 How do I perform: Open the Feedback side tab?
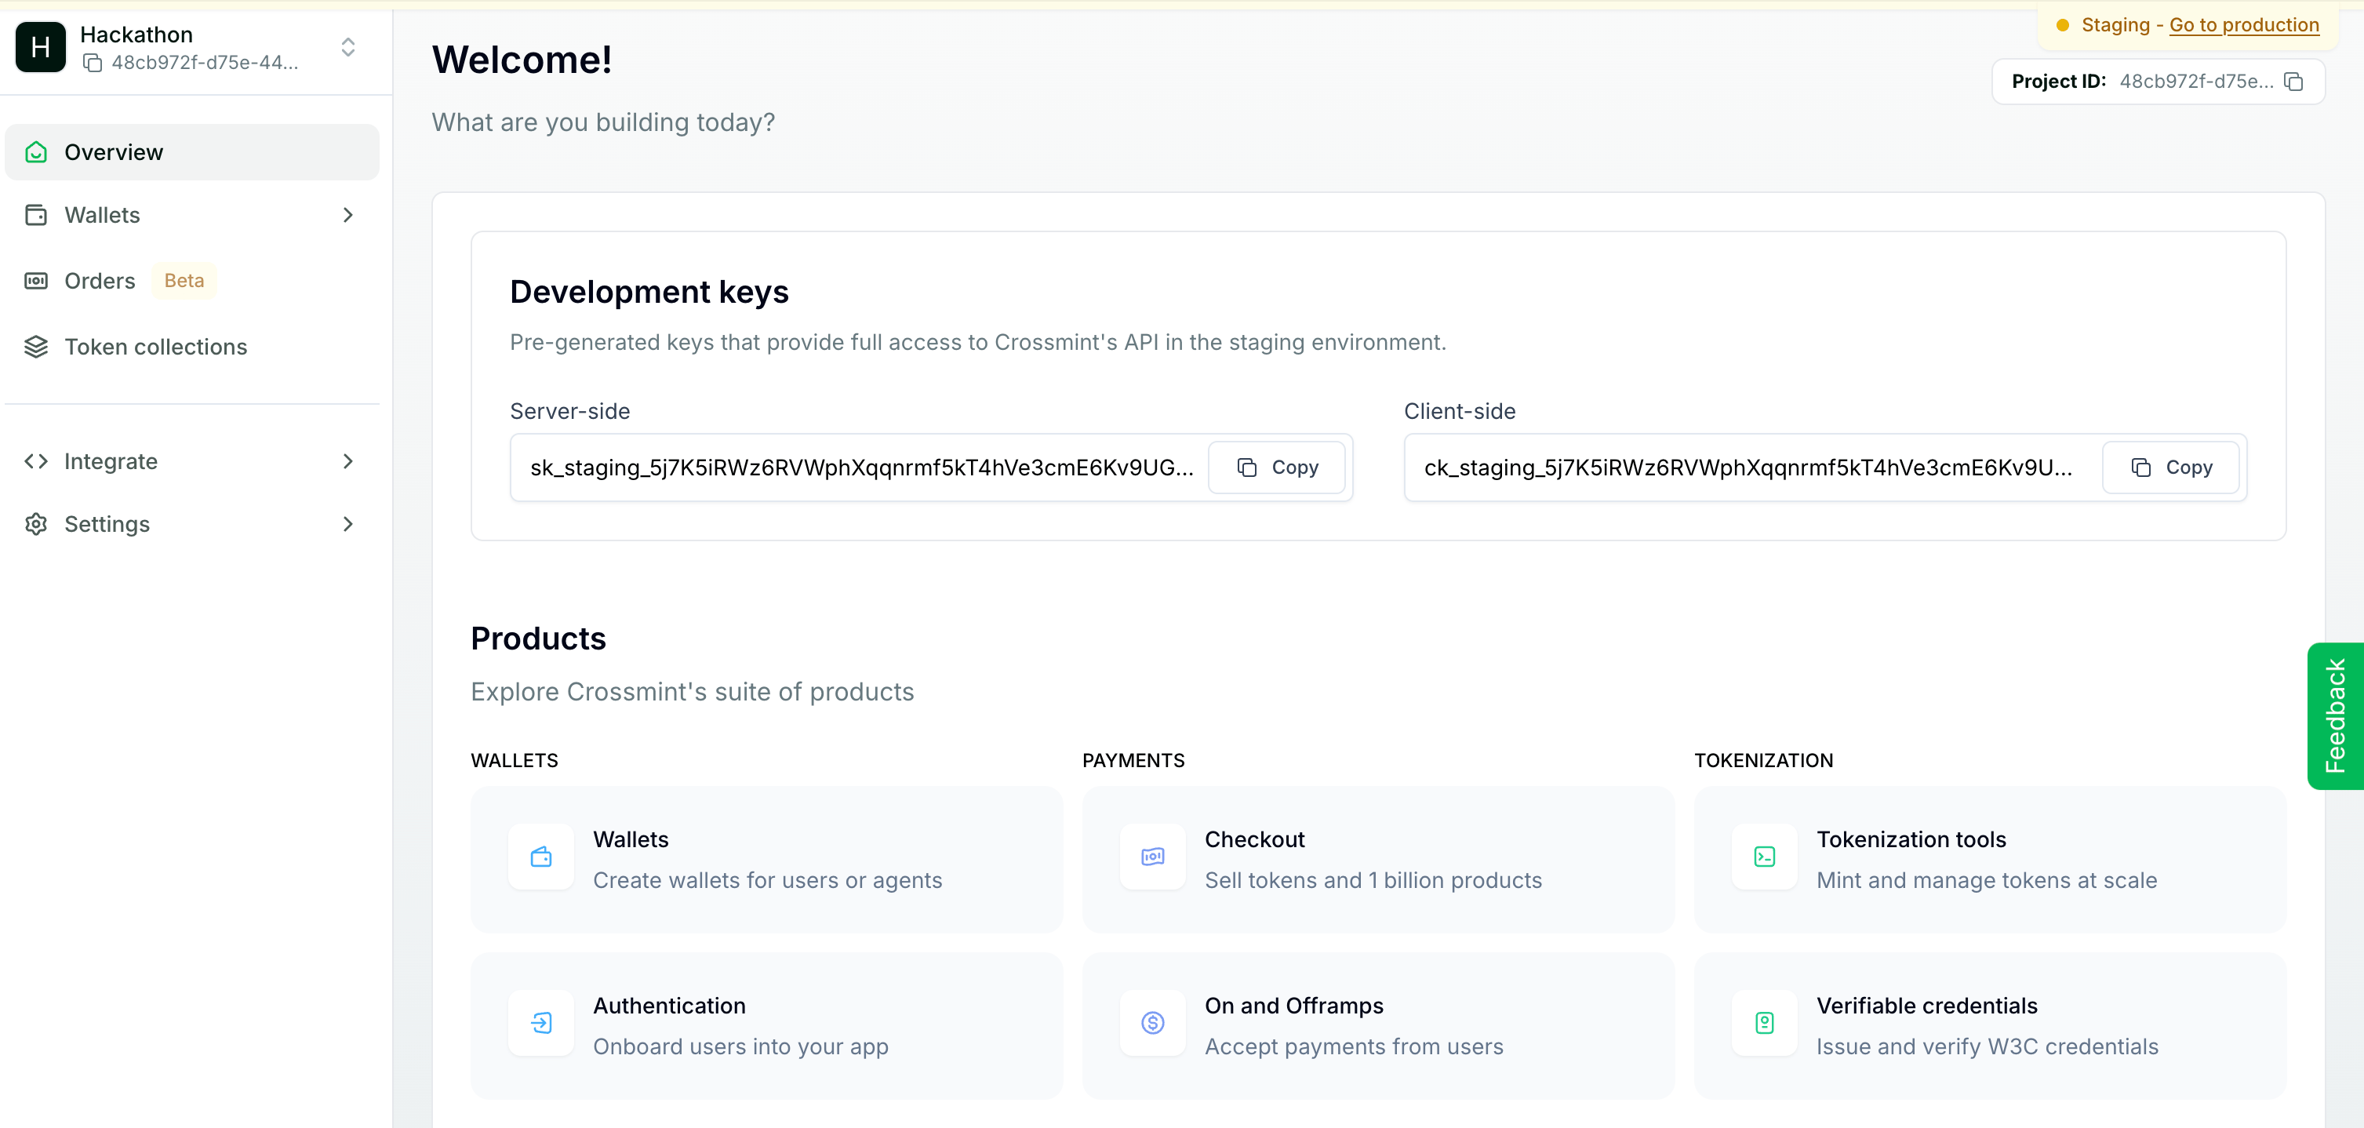(2335, 716)
